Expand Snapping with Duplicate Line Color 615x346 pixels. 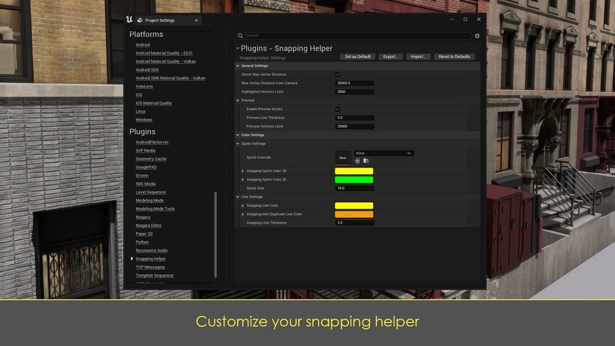243,214
